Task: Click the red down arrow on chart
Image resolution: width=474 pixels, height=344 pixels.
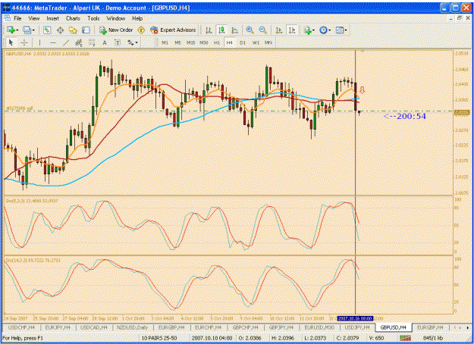Action: coord(362,89)
